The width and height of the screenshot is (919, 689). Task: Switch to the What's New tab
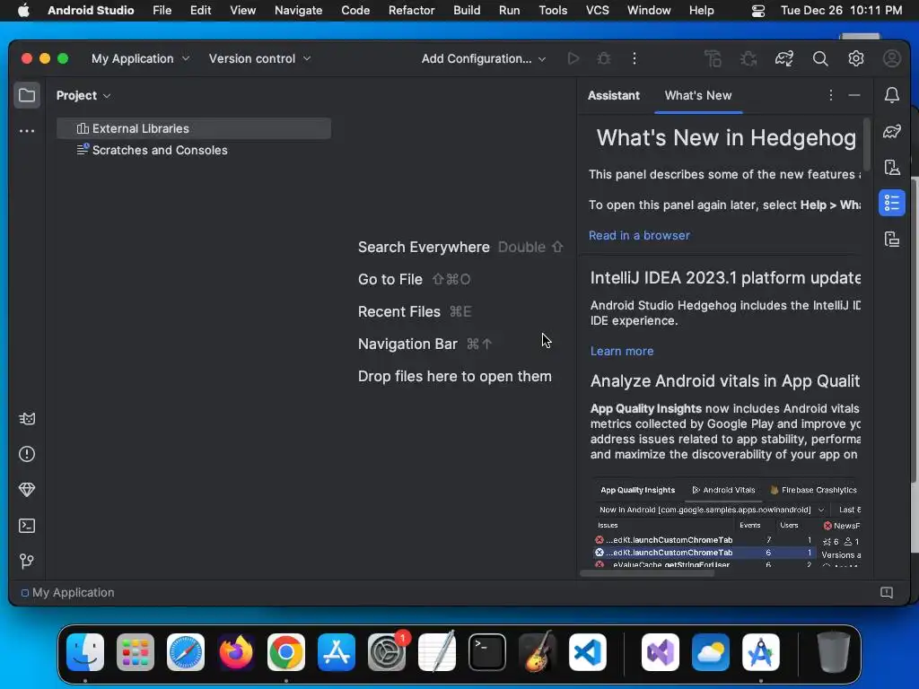(x=698, y=95)
